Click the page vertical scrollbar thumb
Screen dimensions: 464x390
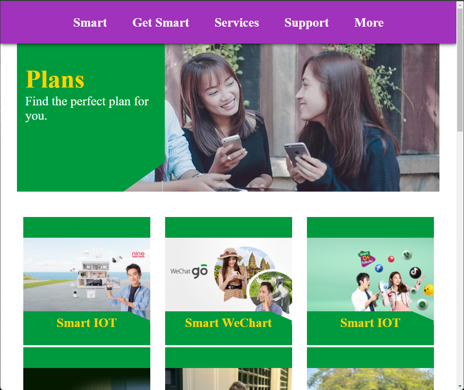(x=460, y=69)
